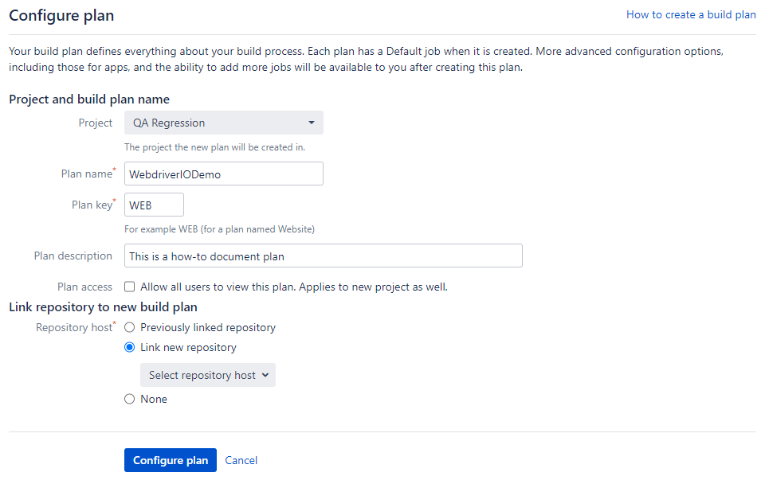Open the Project dropdown showing QA Regression
765x484 pixels.
coord(223,123)
